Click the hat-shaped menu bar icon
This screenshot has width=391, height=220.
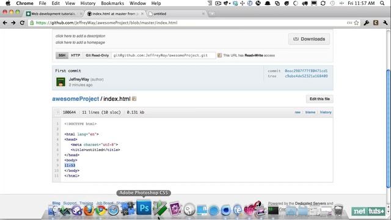point(268,3)
